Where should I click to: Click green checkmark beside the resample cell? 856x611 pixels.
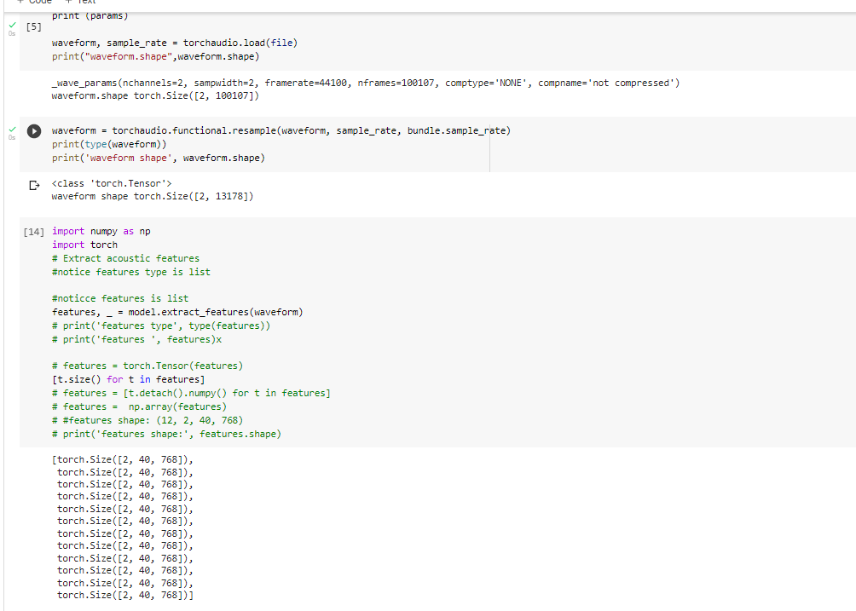click(x=10, y=127)
